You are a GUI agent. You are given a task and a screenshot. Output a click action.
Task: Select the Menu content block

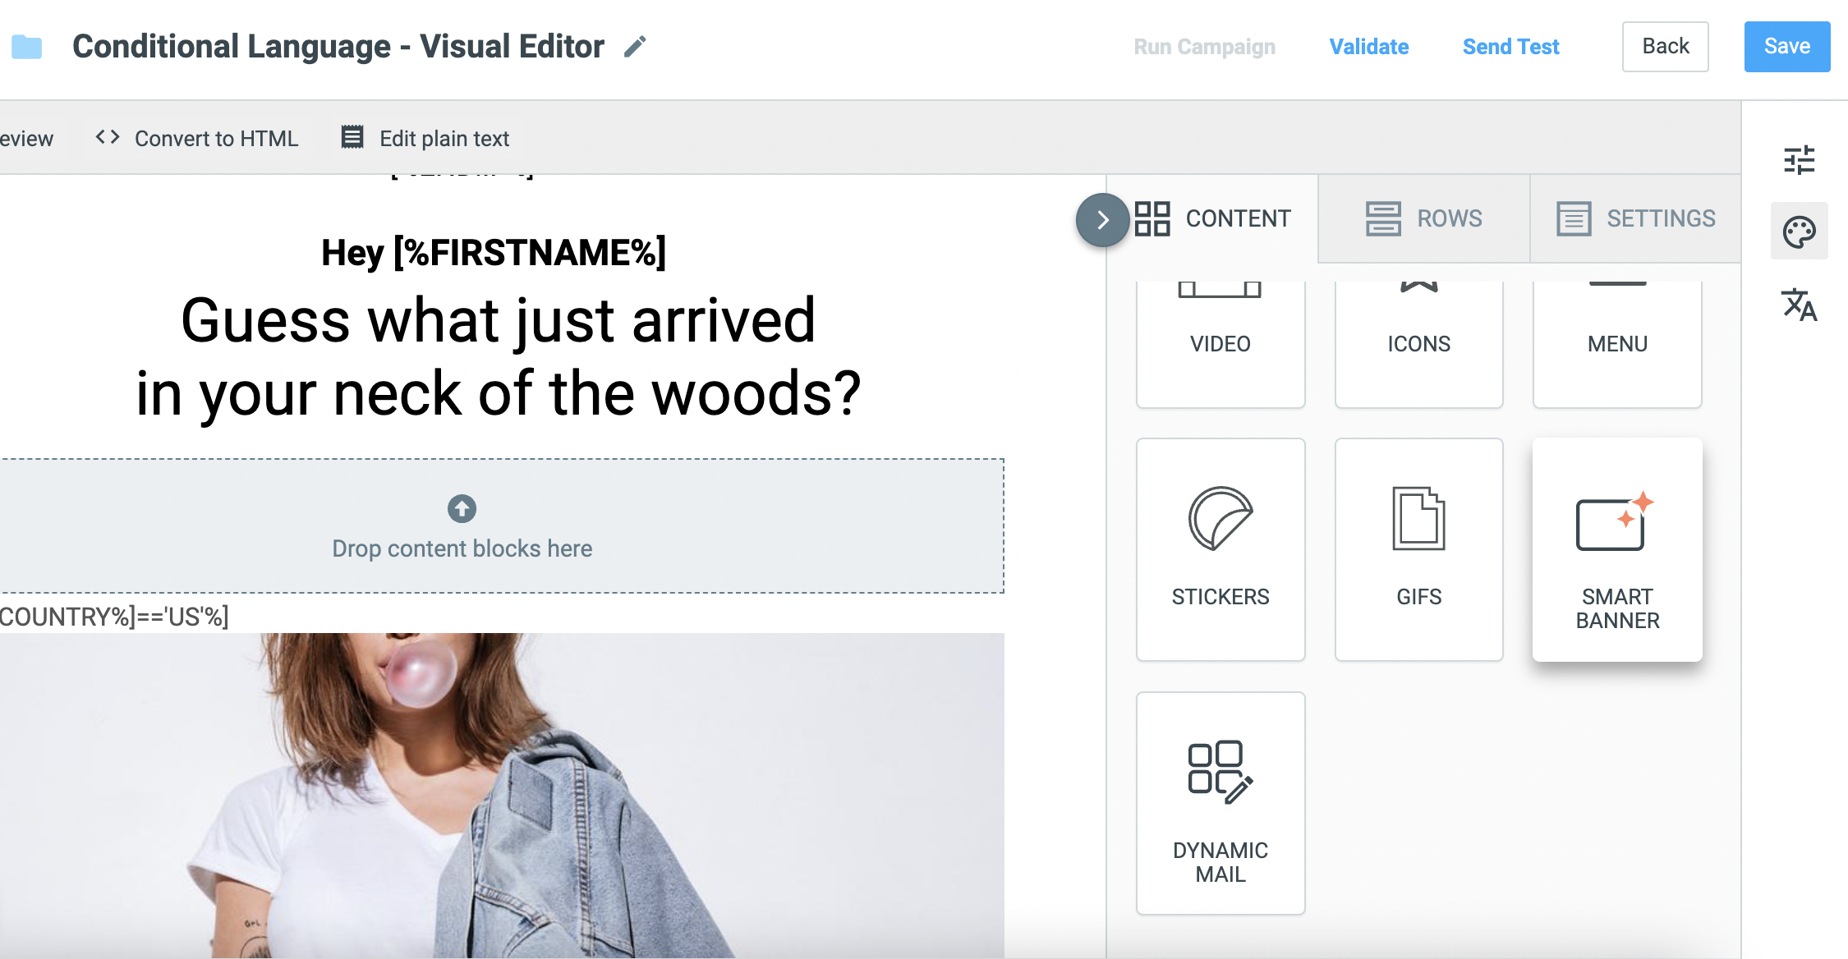pos(1617,343)
